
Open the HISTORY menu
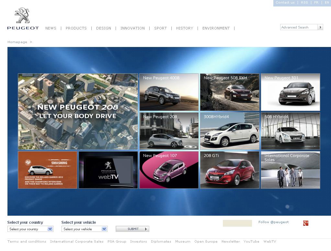click(x=185, y=28)
